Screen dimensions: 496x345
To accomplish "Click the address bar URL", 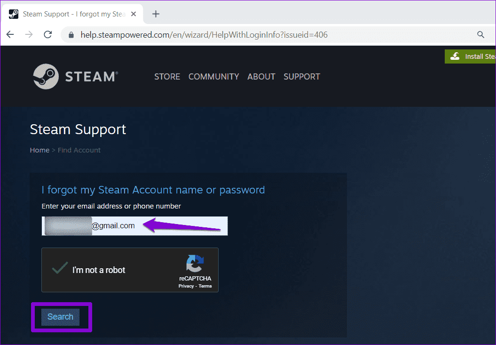I will tap(204, 35).
